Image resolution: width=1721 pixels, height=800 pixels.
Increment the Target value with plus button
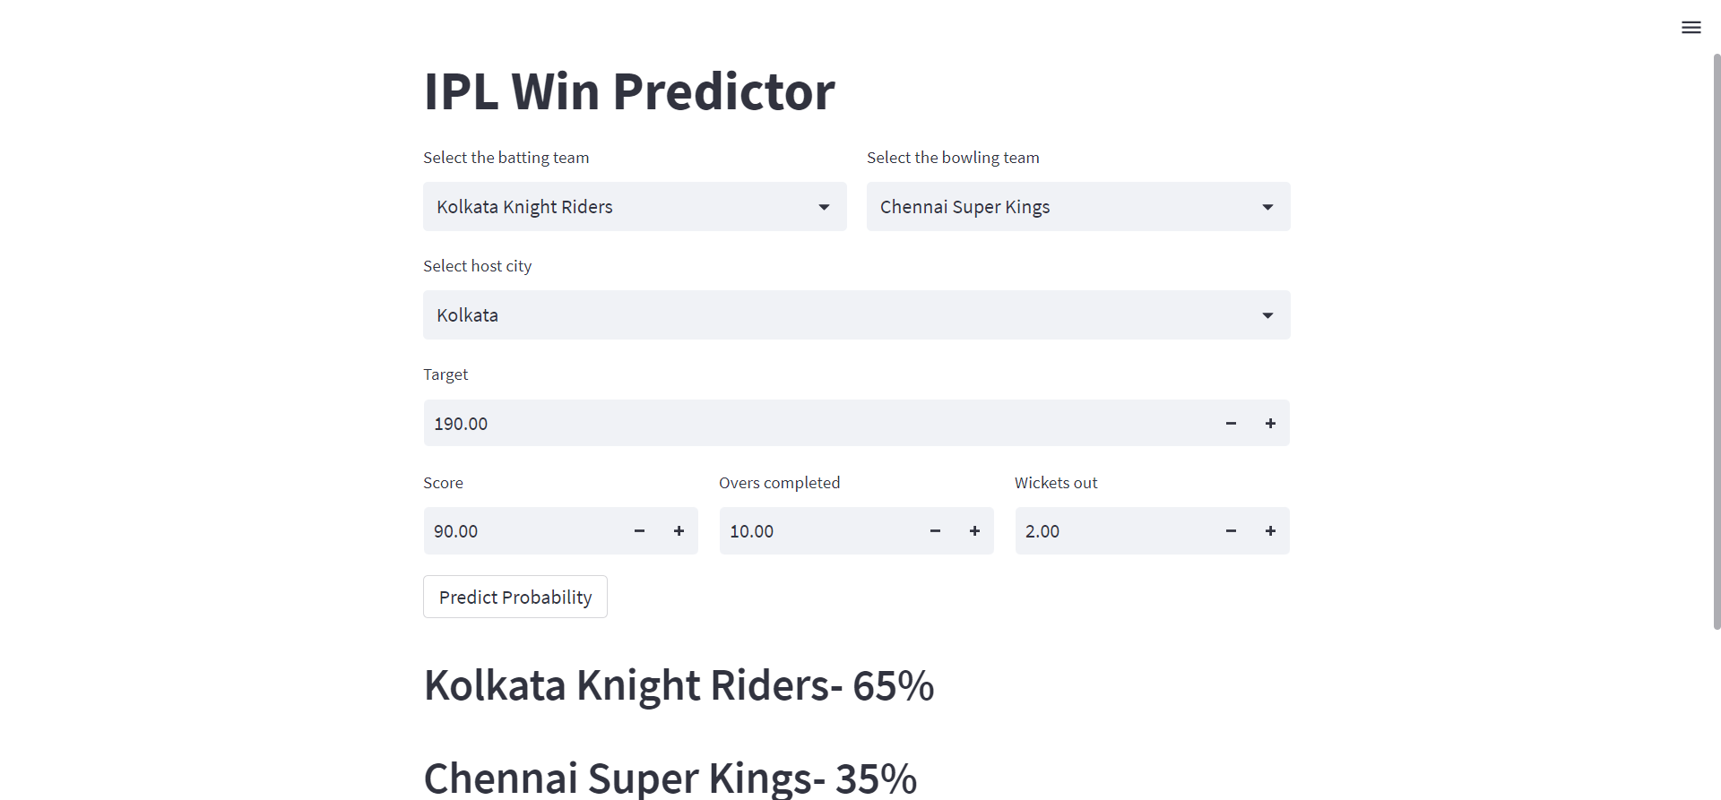tap(1270, 423)
